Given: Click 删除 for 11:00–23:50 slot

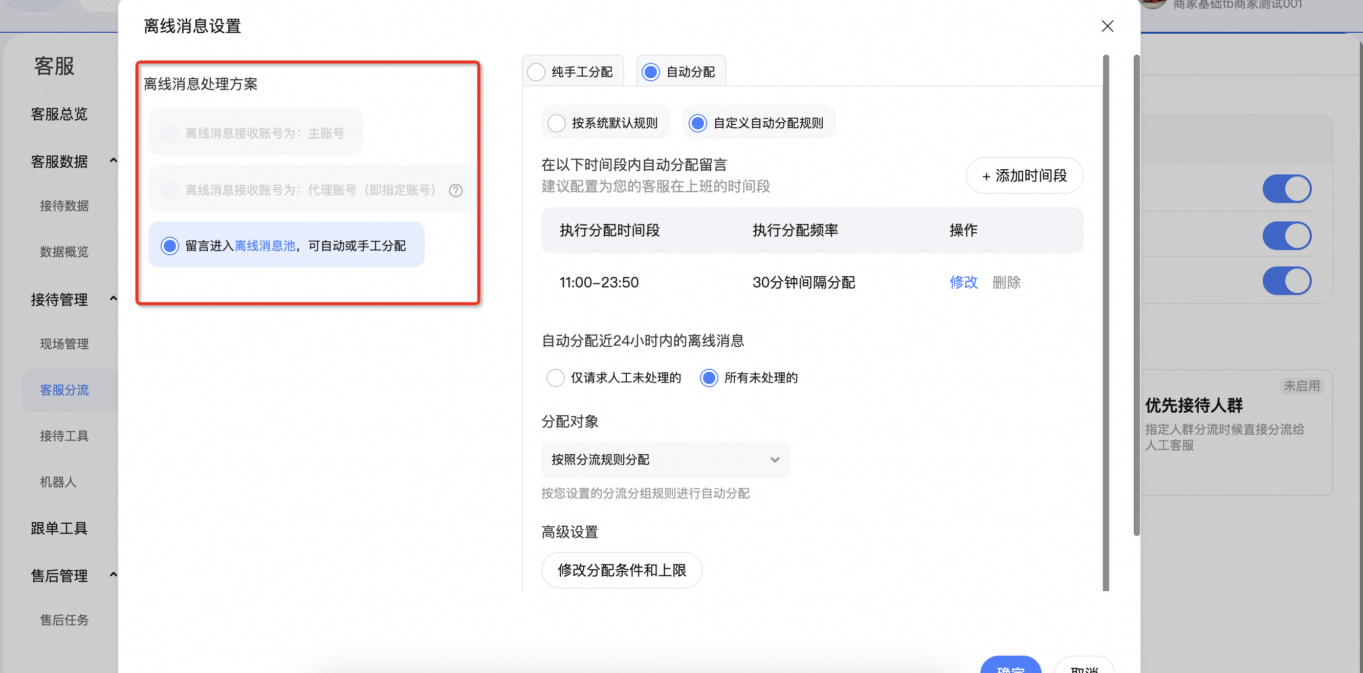Looking at the screenshot, I should tap(1006, 282).
